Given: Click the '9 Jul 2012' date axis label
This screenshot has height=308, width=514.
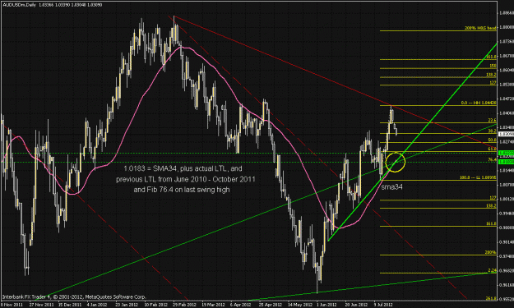Looking at the screenshot, I should coord(383,305).
